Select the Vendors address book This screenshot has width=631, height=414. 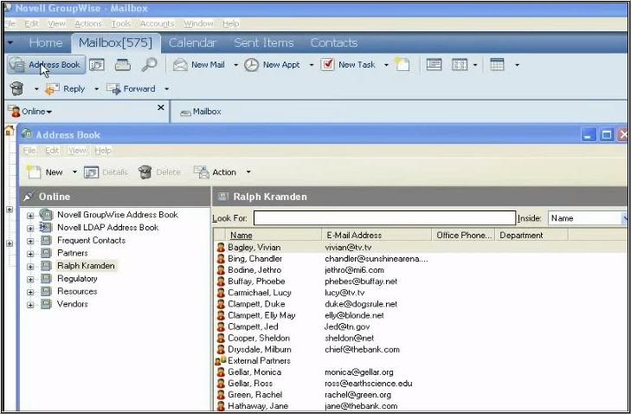(x=73, y=304)
